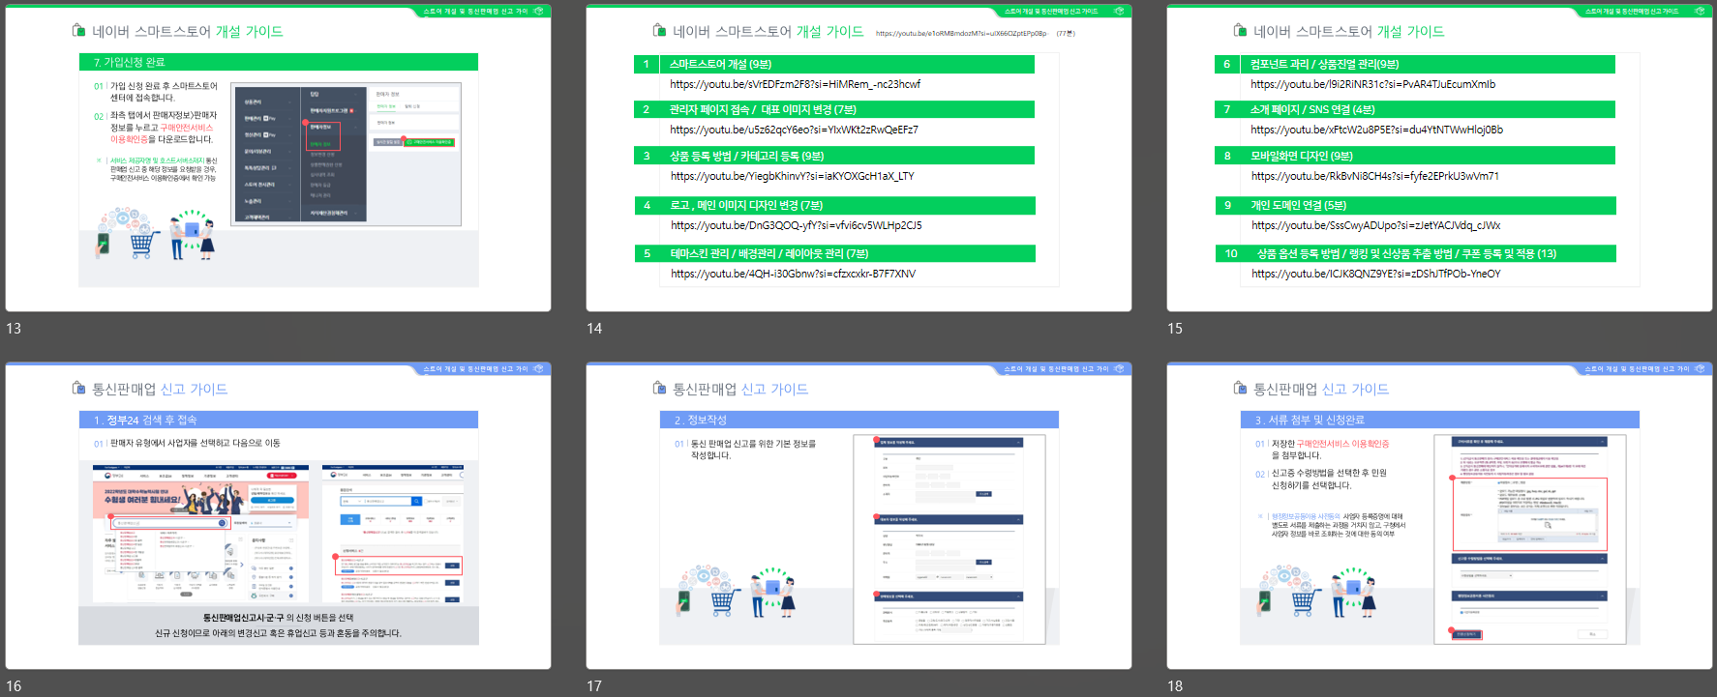Click the shopping cart illustration on slide 18

coord(1305,599)
